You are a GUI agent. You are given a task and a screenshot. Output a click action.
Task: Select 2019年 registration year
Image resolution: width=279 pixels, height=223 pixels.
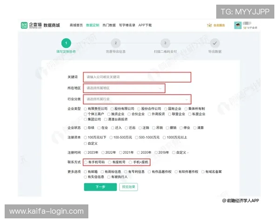(156, 152)
